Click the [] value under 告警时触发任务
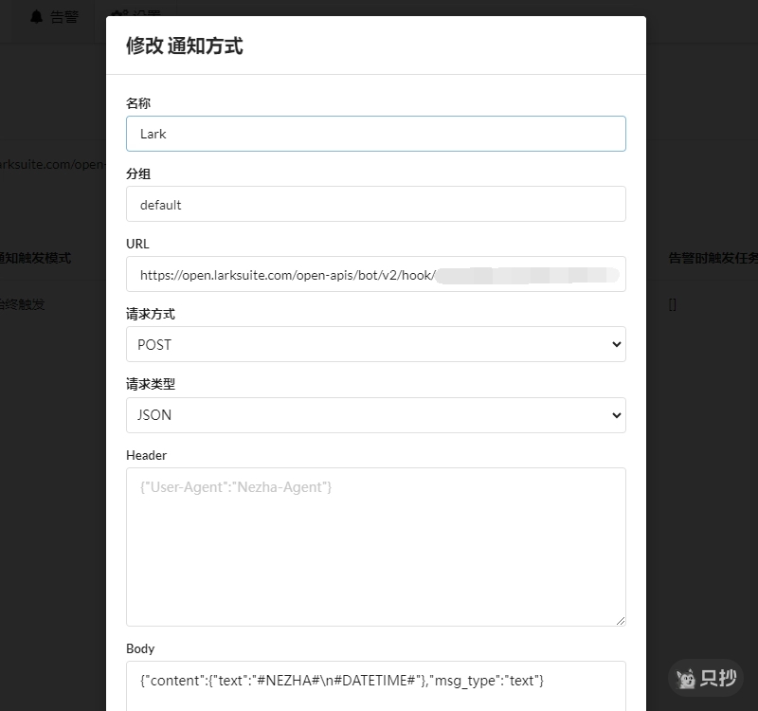758x711 pixels. coord(673,304)
